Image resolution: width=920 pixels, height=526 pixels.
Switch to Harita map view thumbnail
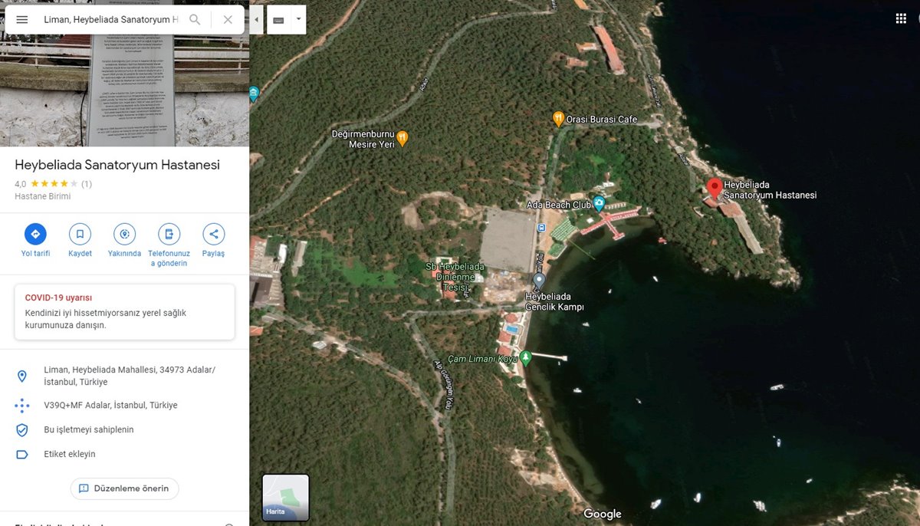coord(285,498)
